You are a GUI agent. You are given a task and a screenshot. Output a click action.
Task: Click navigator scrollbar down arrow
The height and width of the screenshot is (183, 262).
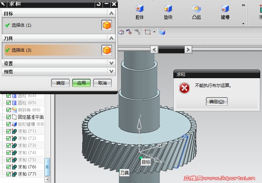[x=47, y=180]
